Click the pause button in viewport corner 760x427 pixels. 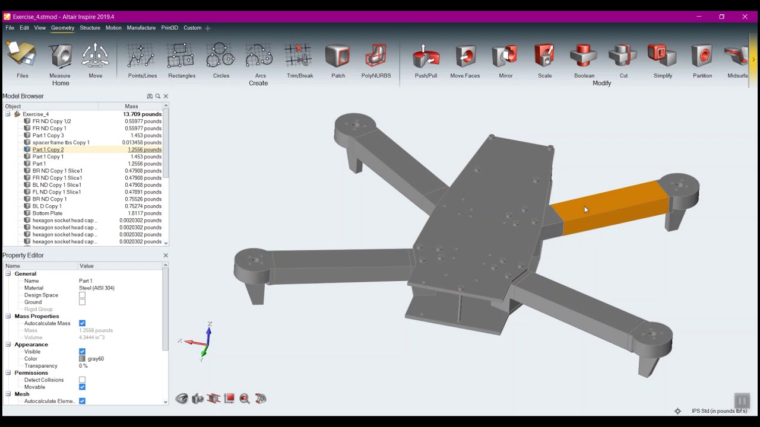(x=742, y=401)
